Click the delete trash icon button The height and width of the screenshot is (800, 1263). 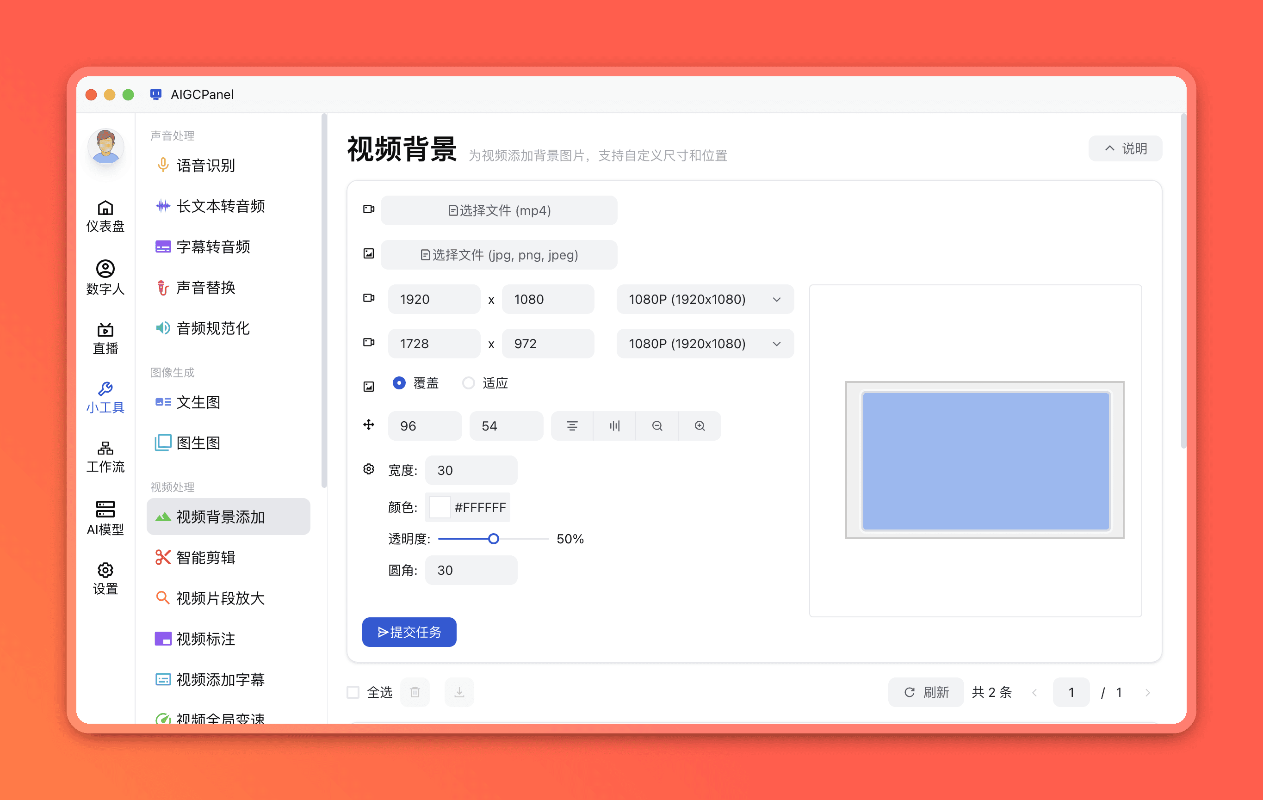coord(415,692)
